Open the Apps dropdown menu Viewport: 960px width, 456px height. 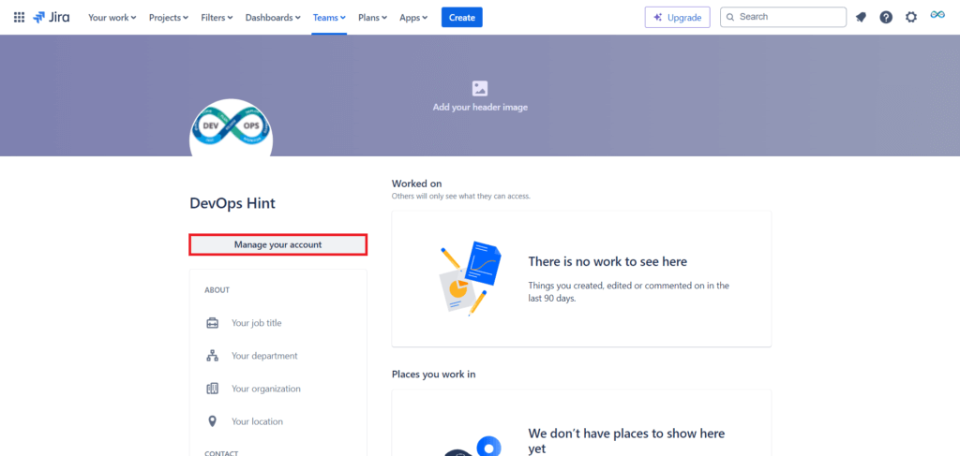point(413,17)
